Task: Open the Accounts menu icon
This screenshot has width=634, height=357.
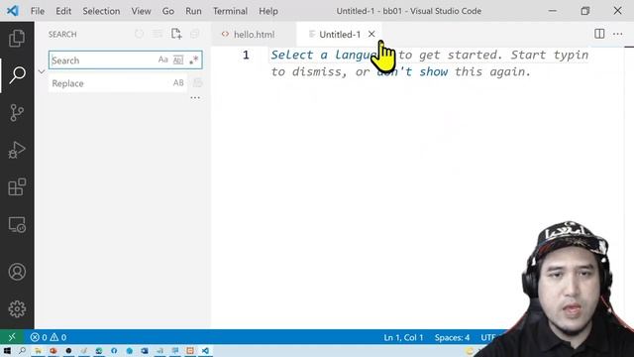Action: point(17,272)
